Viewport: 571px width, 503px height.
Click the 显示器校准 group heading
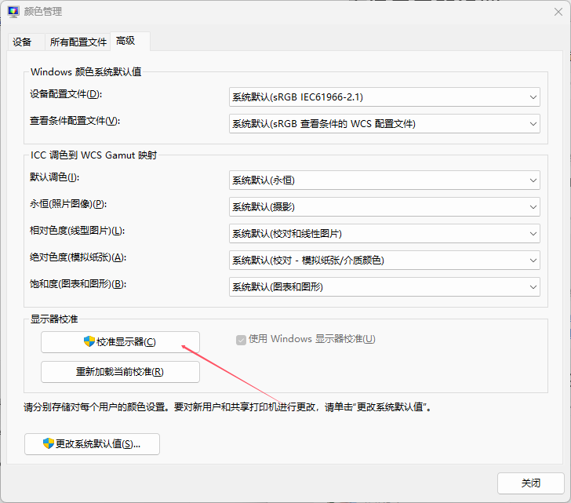tap(54, 319)
